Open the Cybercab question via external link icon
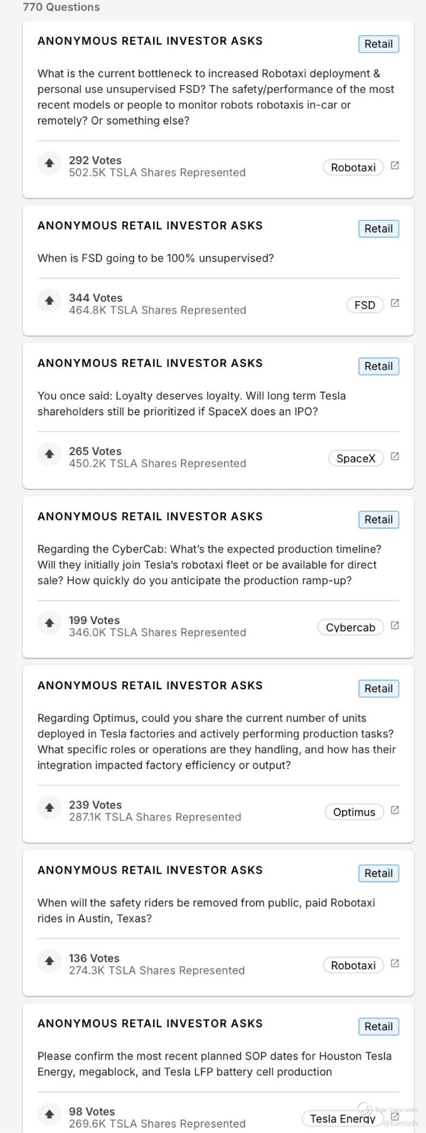 tap(395, 625)
